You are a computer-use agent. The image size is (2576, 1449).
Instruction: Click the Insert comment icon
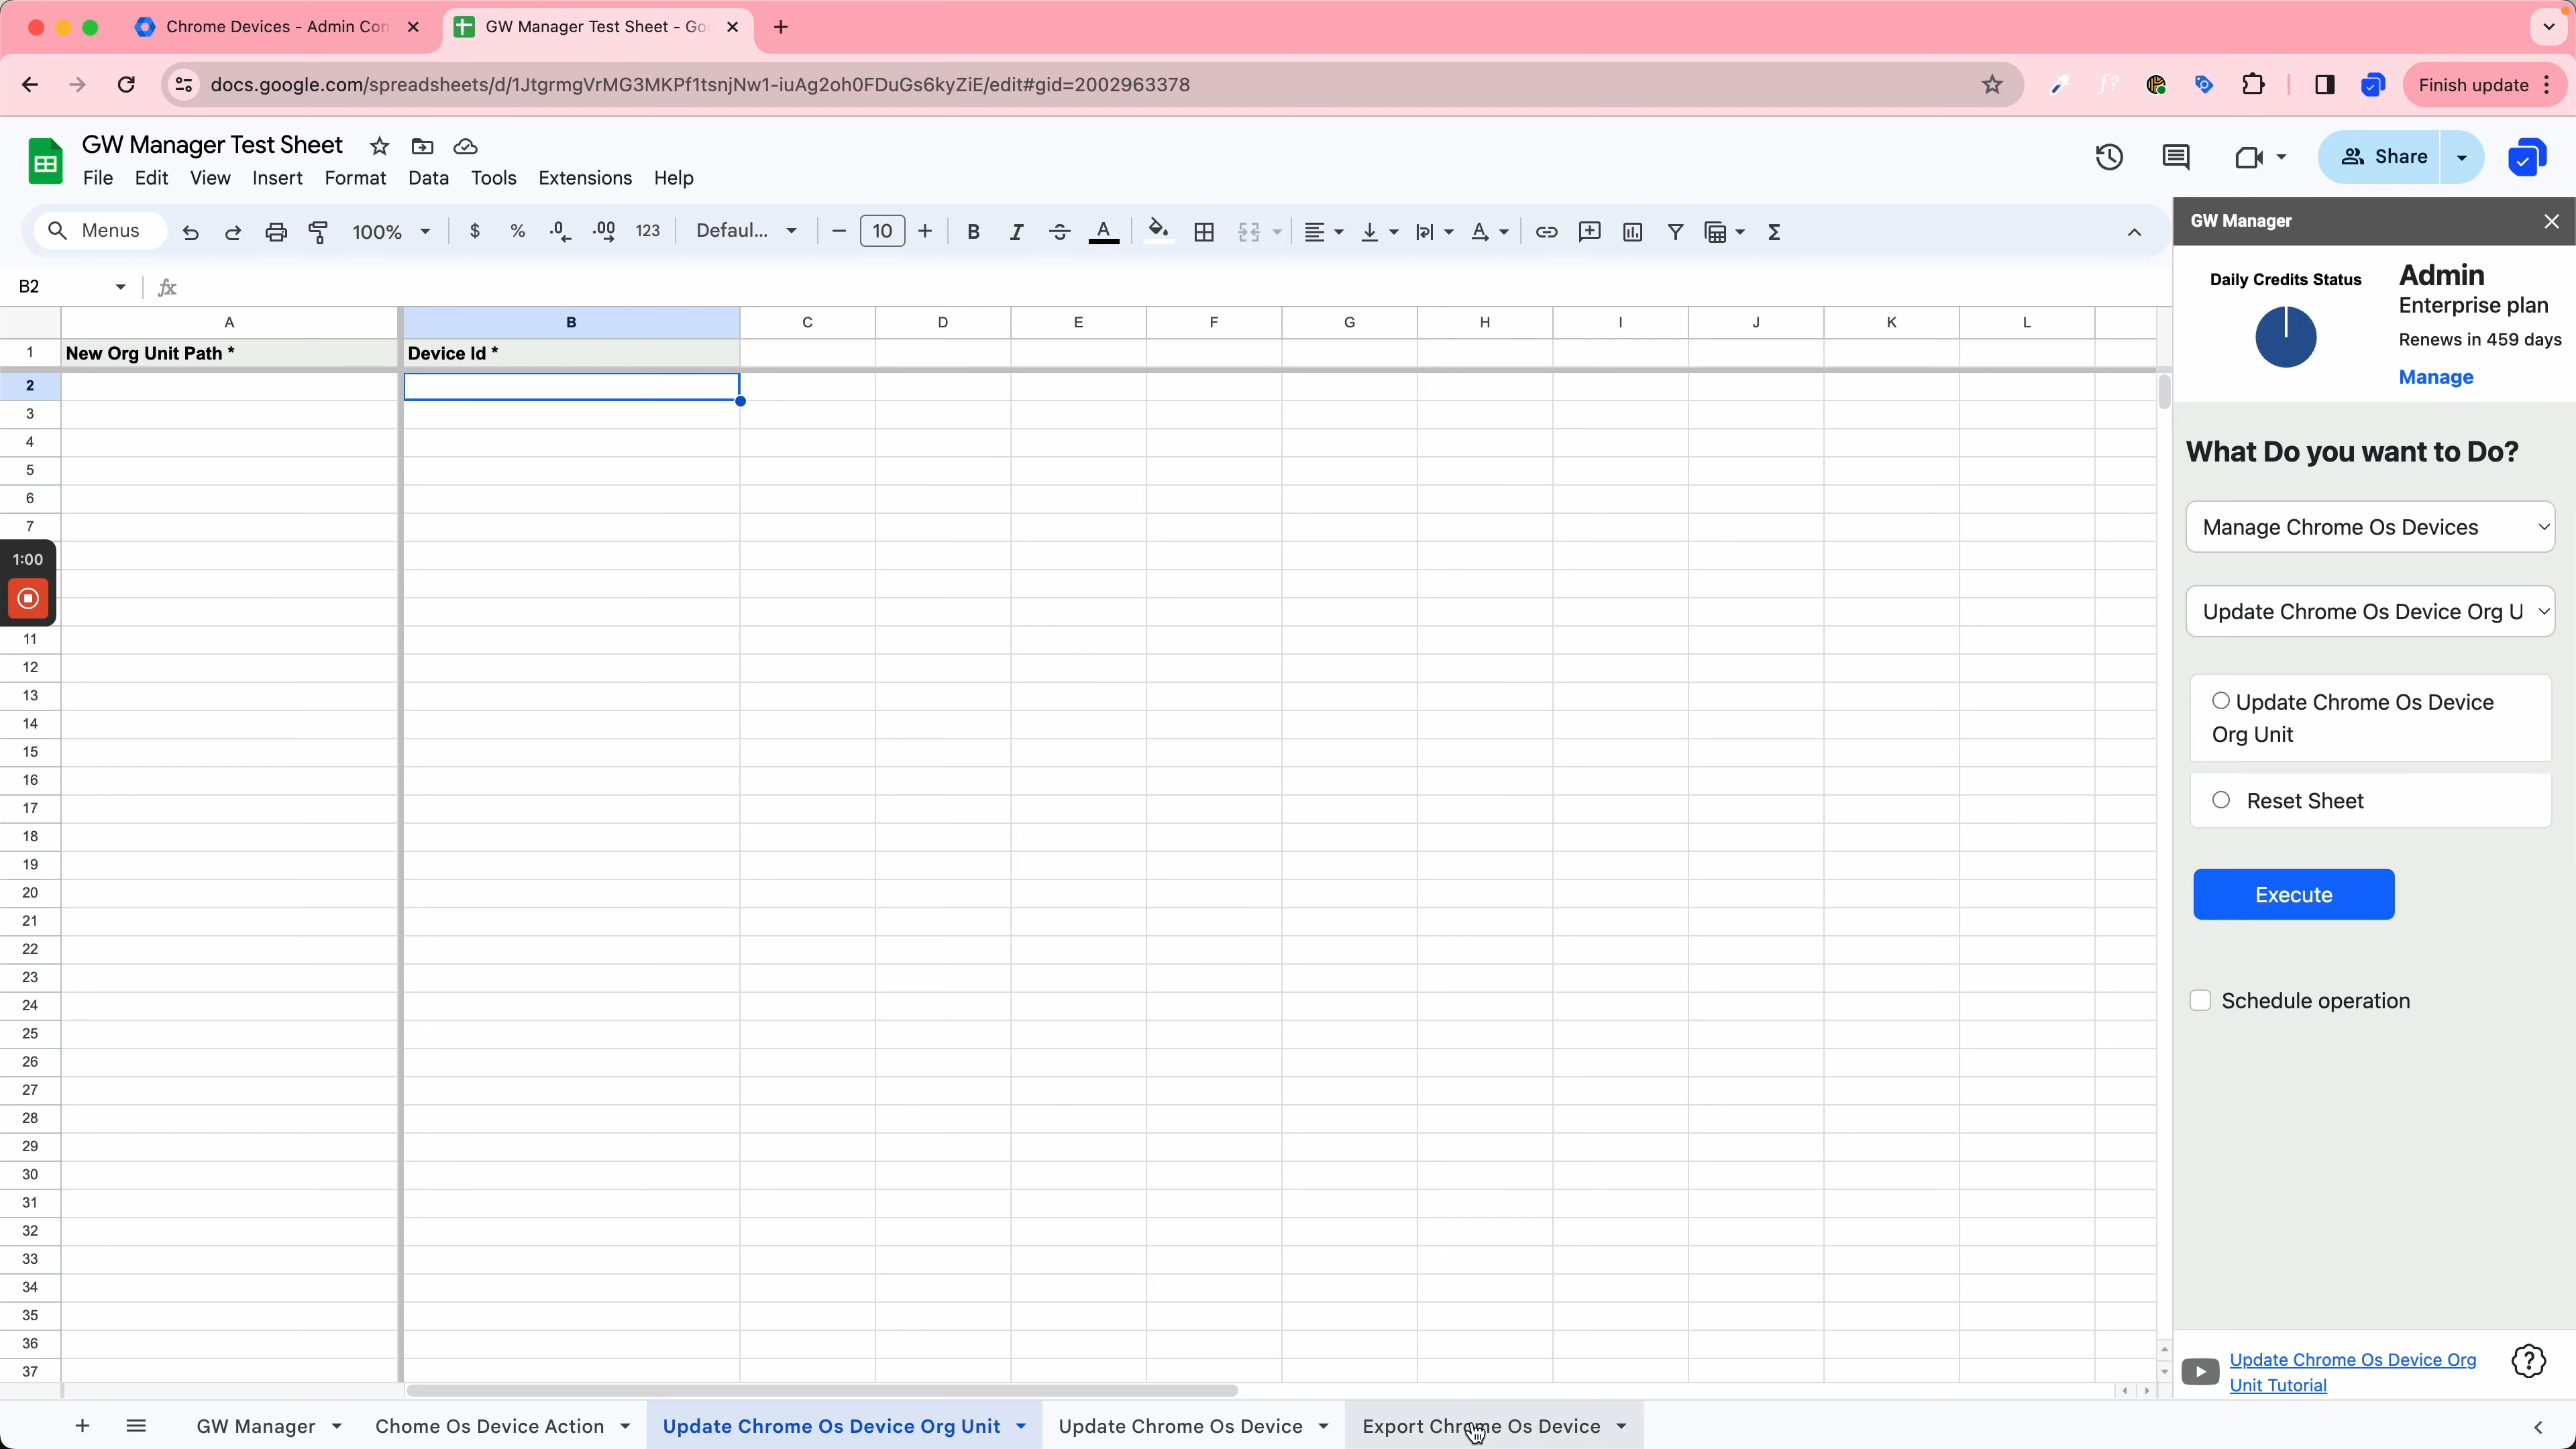[x=1590, y=232]
